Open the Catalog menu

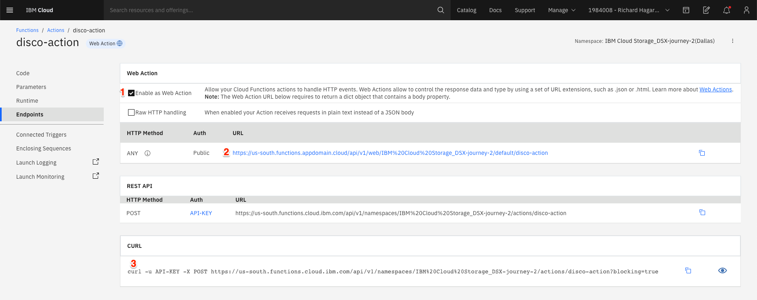(466, 10)
